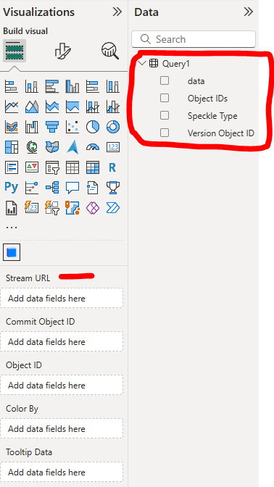Screen dimensions: 274x487
Task: Tick the Version Object ID checkbox
Action: [x=165, y=133]
